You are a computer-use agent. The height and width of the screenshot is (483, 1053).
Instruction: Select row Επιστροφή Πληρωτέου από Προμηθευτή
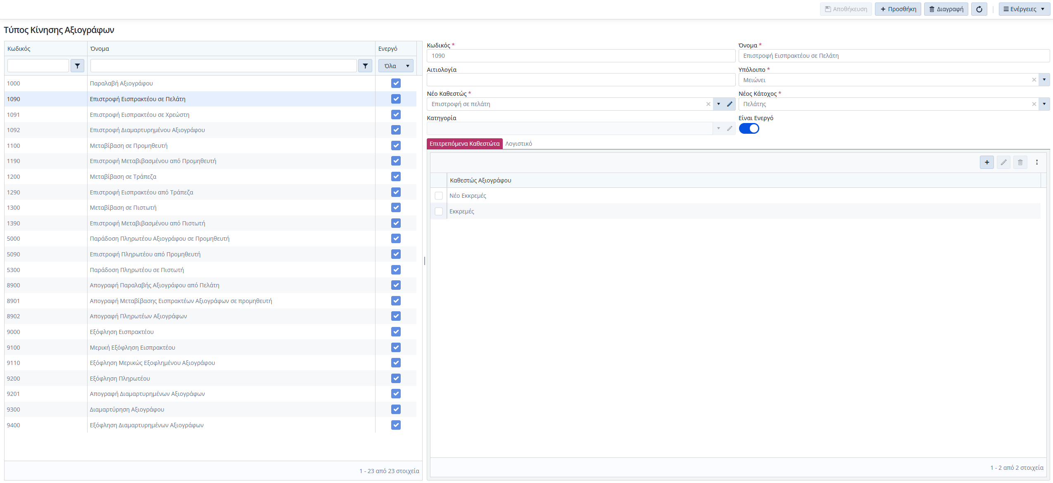pos(210,254)
